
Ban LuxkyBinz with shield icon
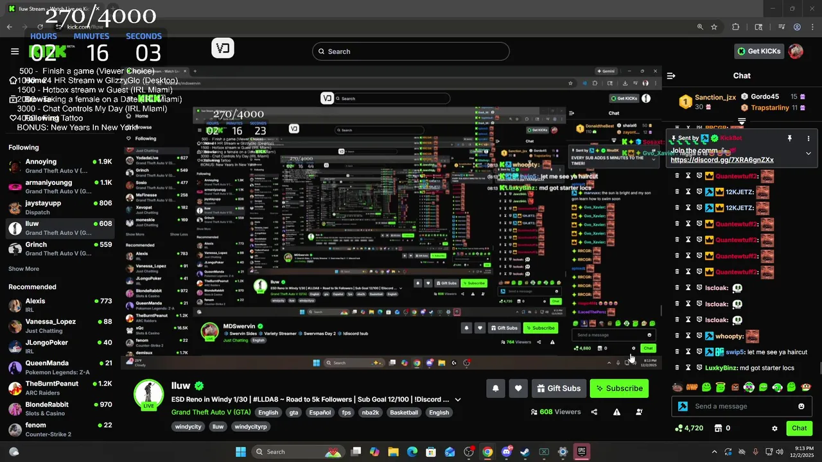click(699, 368)
